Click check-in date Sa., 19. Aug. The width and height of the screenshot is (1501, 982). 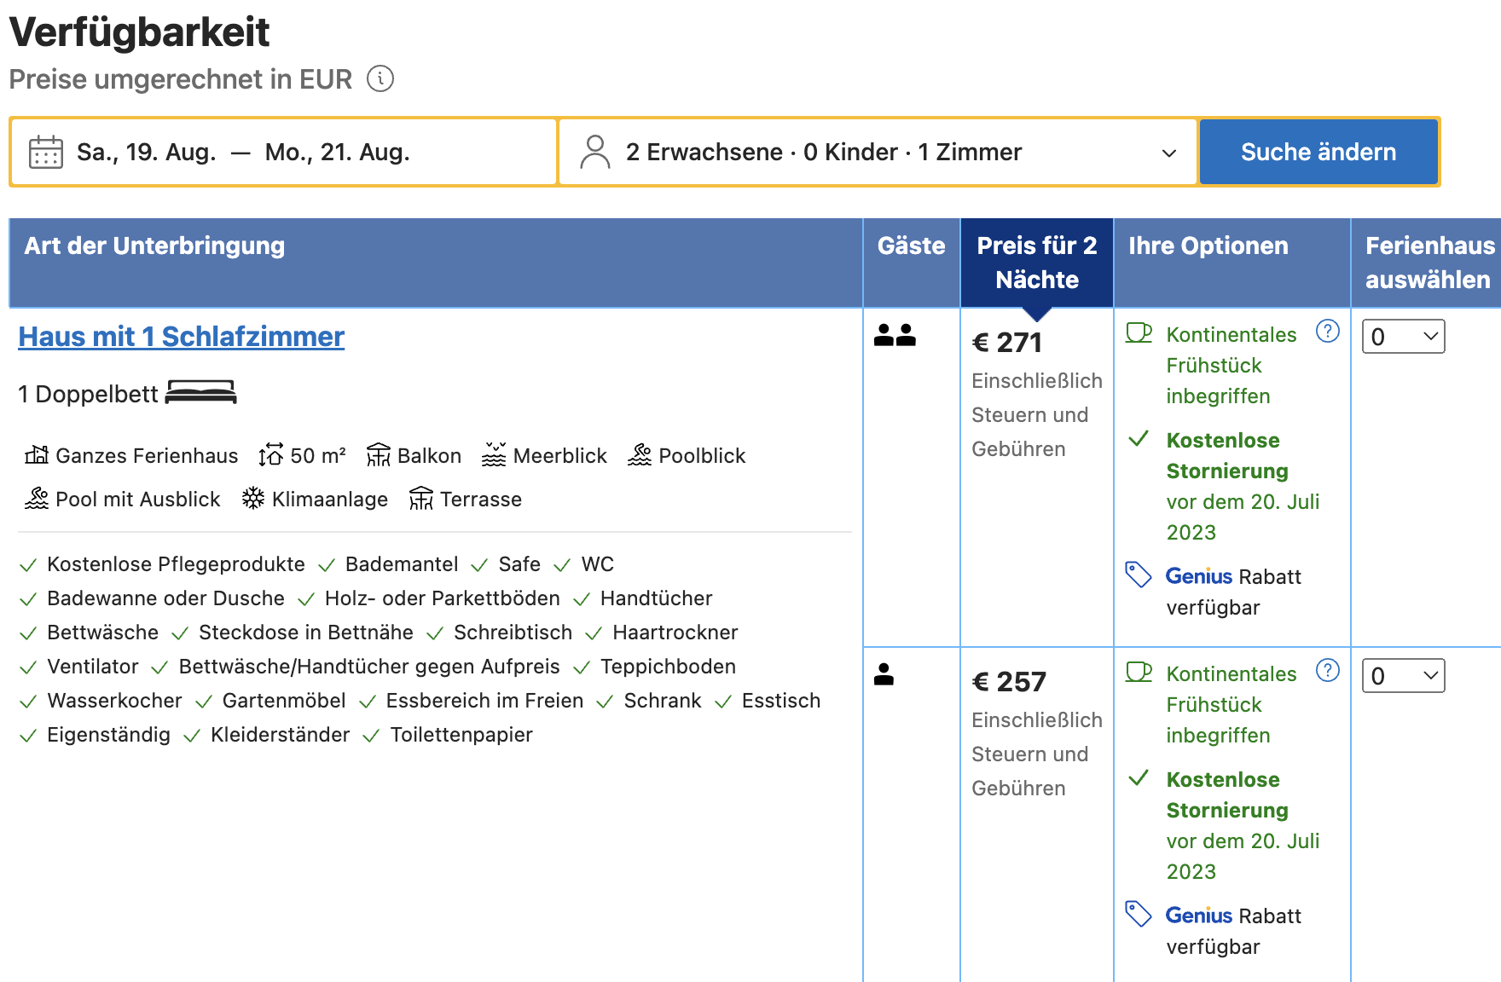click(x=146, y=153)
